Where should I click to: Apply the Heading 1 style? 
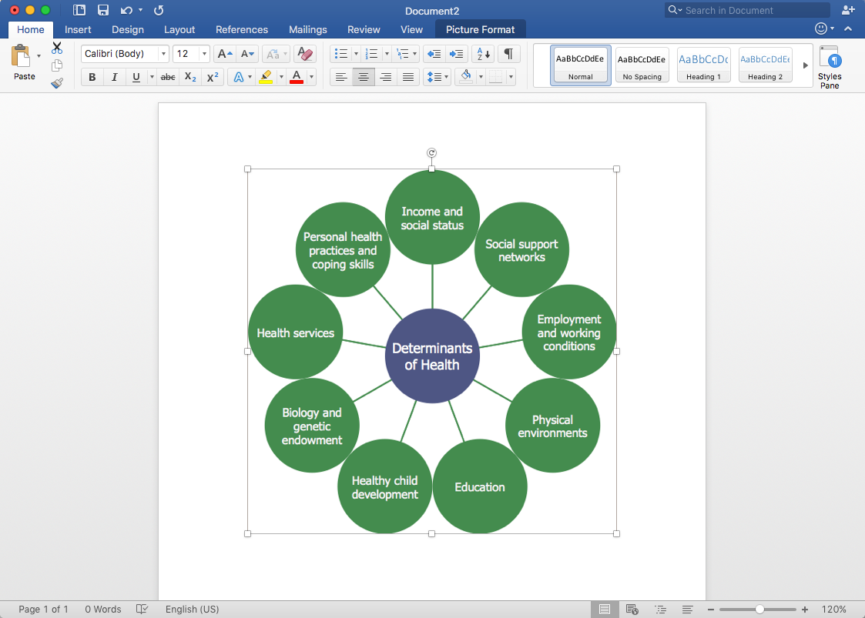pyautogui.click(x=703, y=65)
